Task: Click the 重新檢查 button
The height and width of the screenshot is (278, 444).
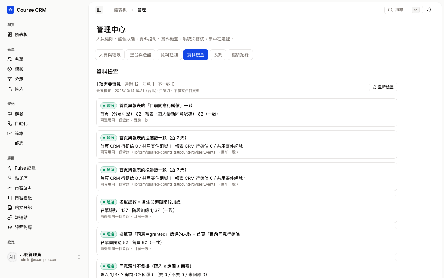Action: [383, 87]
